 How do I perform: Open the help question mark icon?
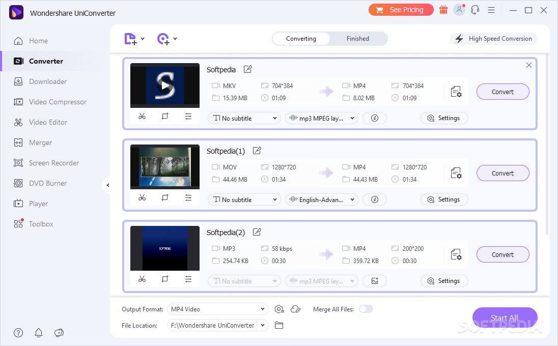tap(18, 333)
